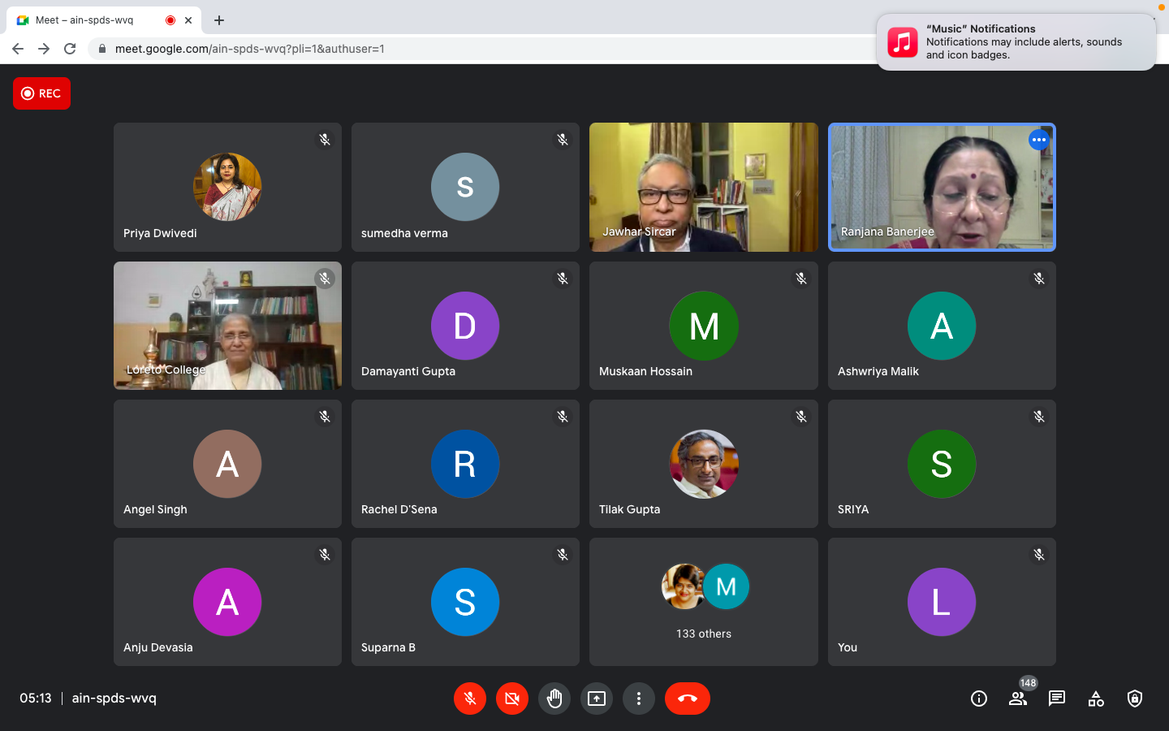This screenshot has height=731, width=1169.
Task: Open the chat panel
Action: (1057, 699)
